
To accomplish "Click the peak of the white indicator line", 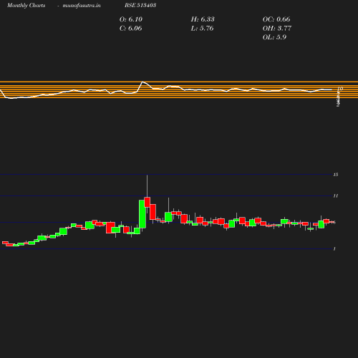I will pyautogui.click(x=142, y=82).
